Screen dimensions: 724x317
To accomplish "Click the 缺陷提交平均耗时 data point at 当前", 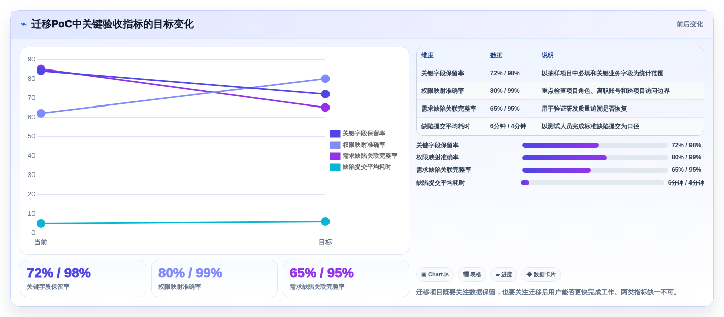I will point(41,223).
